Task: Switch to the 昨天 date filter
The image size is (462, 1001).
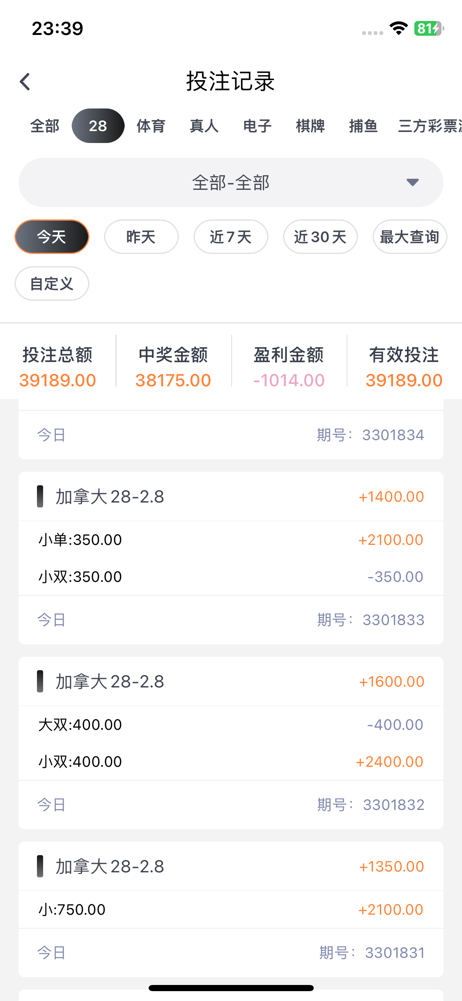Action: pos(141,237)
